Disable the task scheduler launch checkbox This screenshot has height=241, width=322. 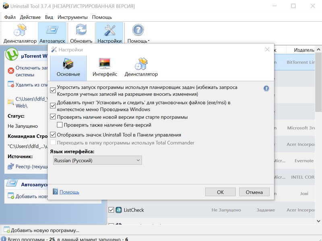click(53, 87)
